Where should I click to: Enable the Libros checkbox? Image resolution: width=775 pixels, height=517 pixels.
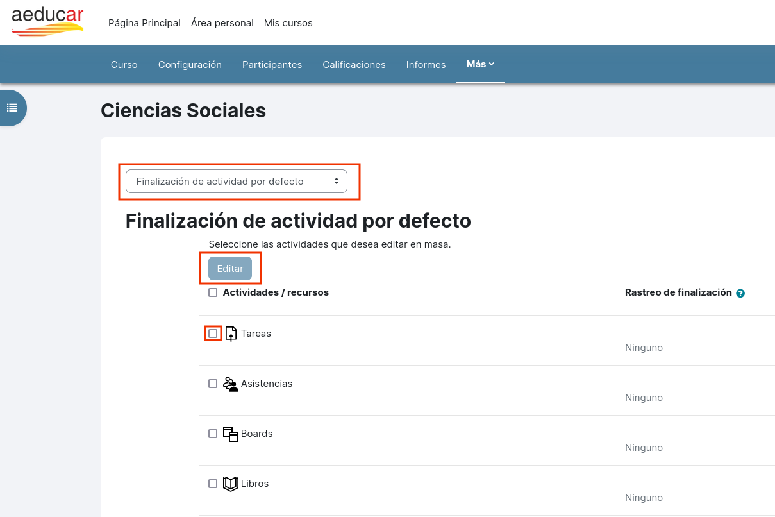[x=213, y=484]
